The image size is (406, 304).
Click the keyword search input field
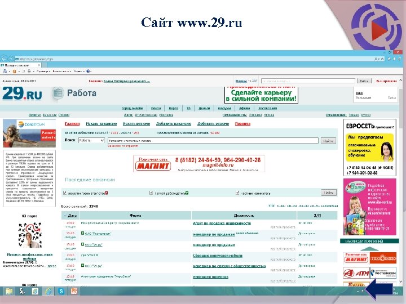(x=213, y=141)
